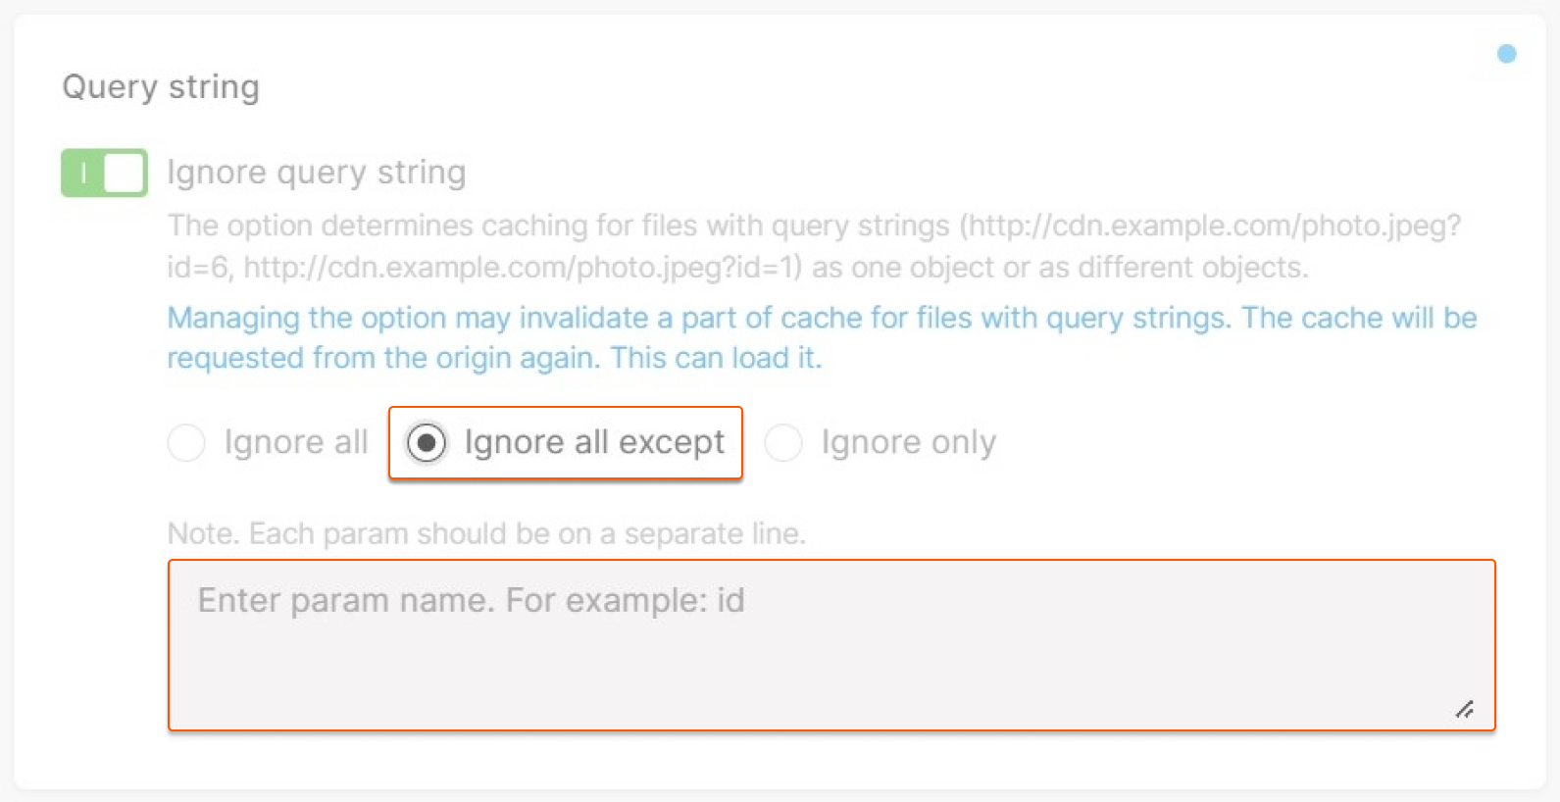
Task: Click the gray caching option description text
Action: coord(814,246)
